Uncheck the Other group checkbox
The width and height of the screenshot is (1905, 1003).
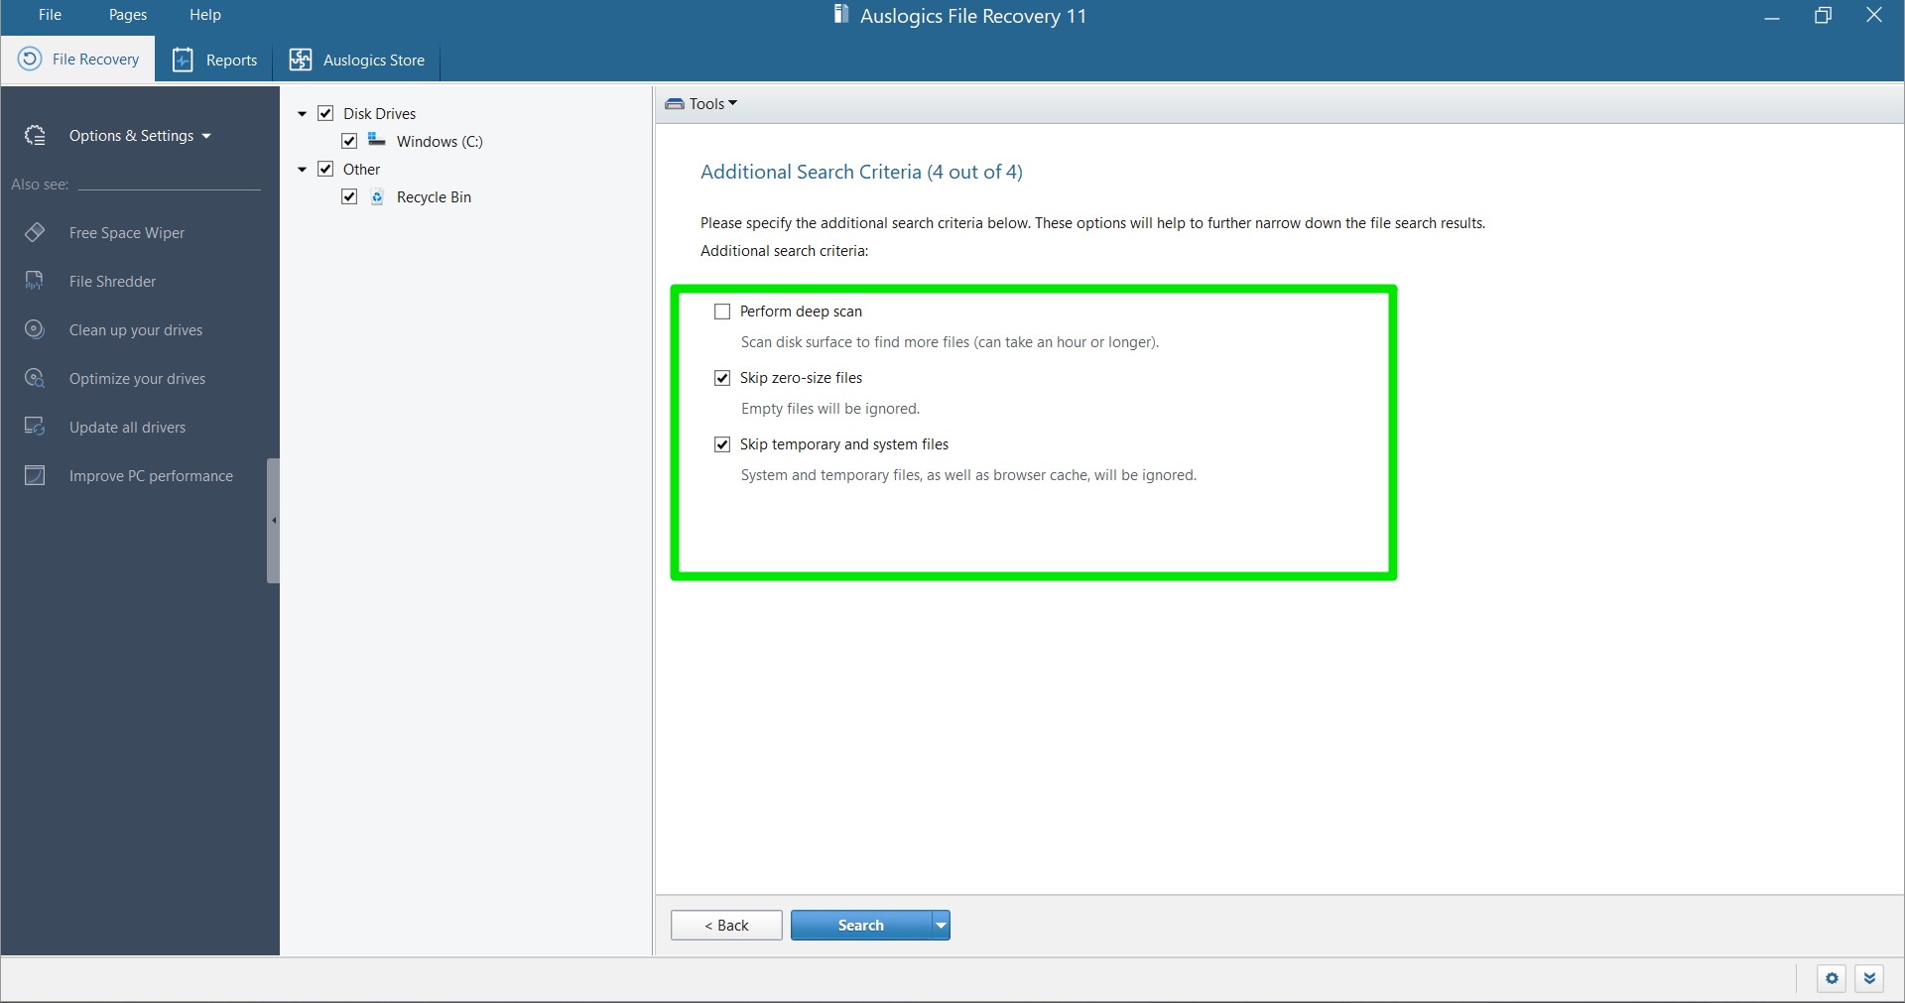[x=325, y=169]
